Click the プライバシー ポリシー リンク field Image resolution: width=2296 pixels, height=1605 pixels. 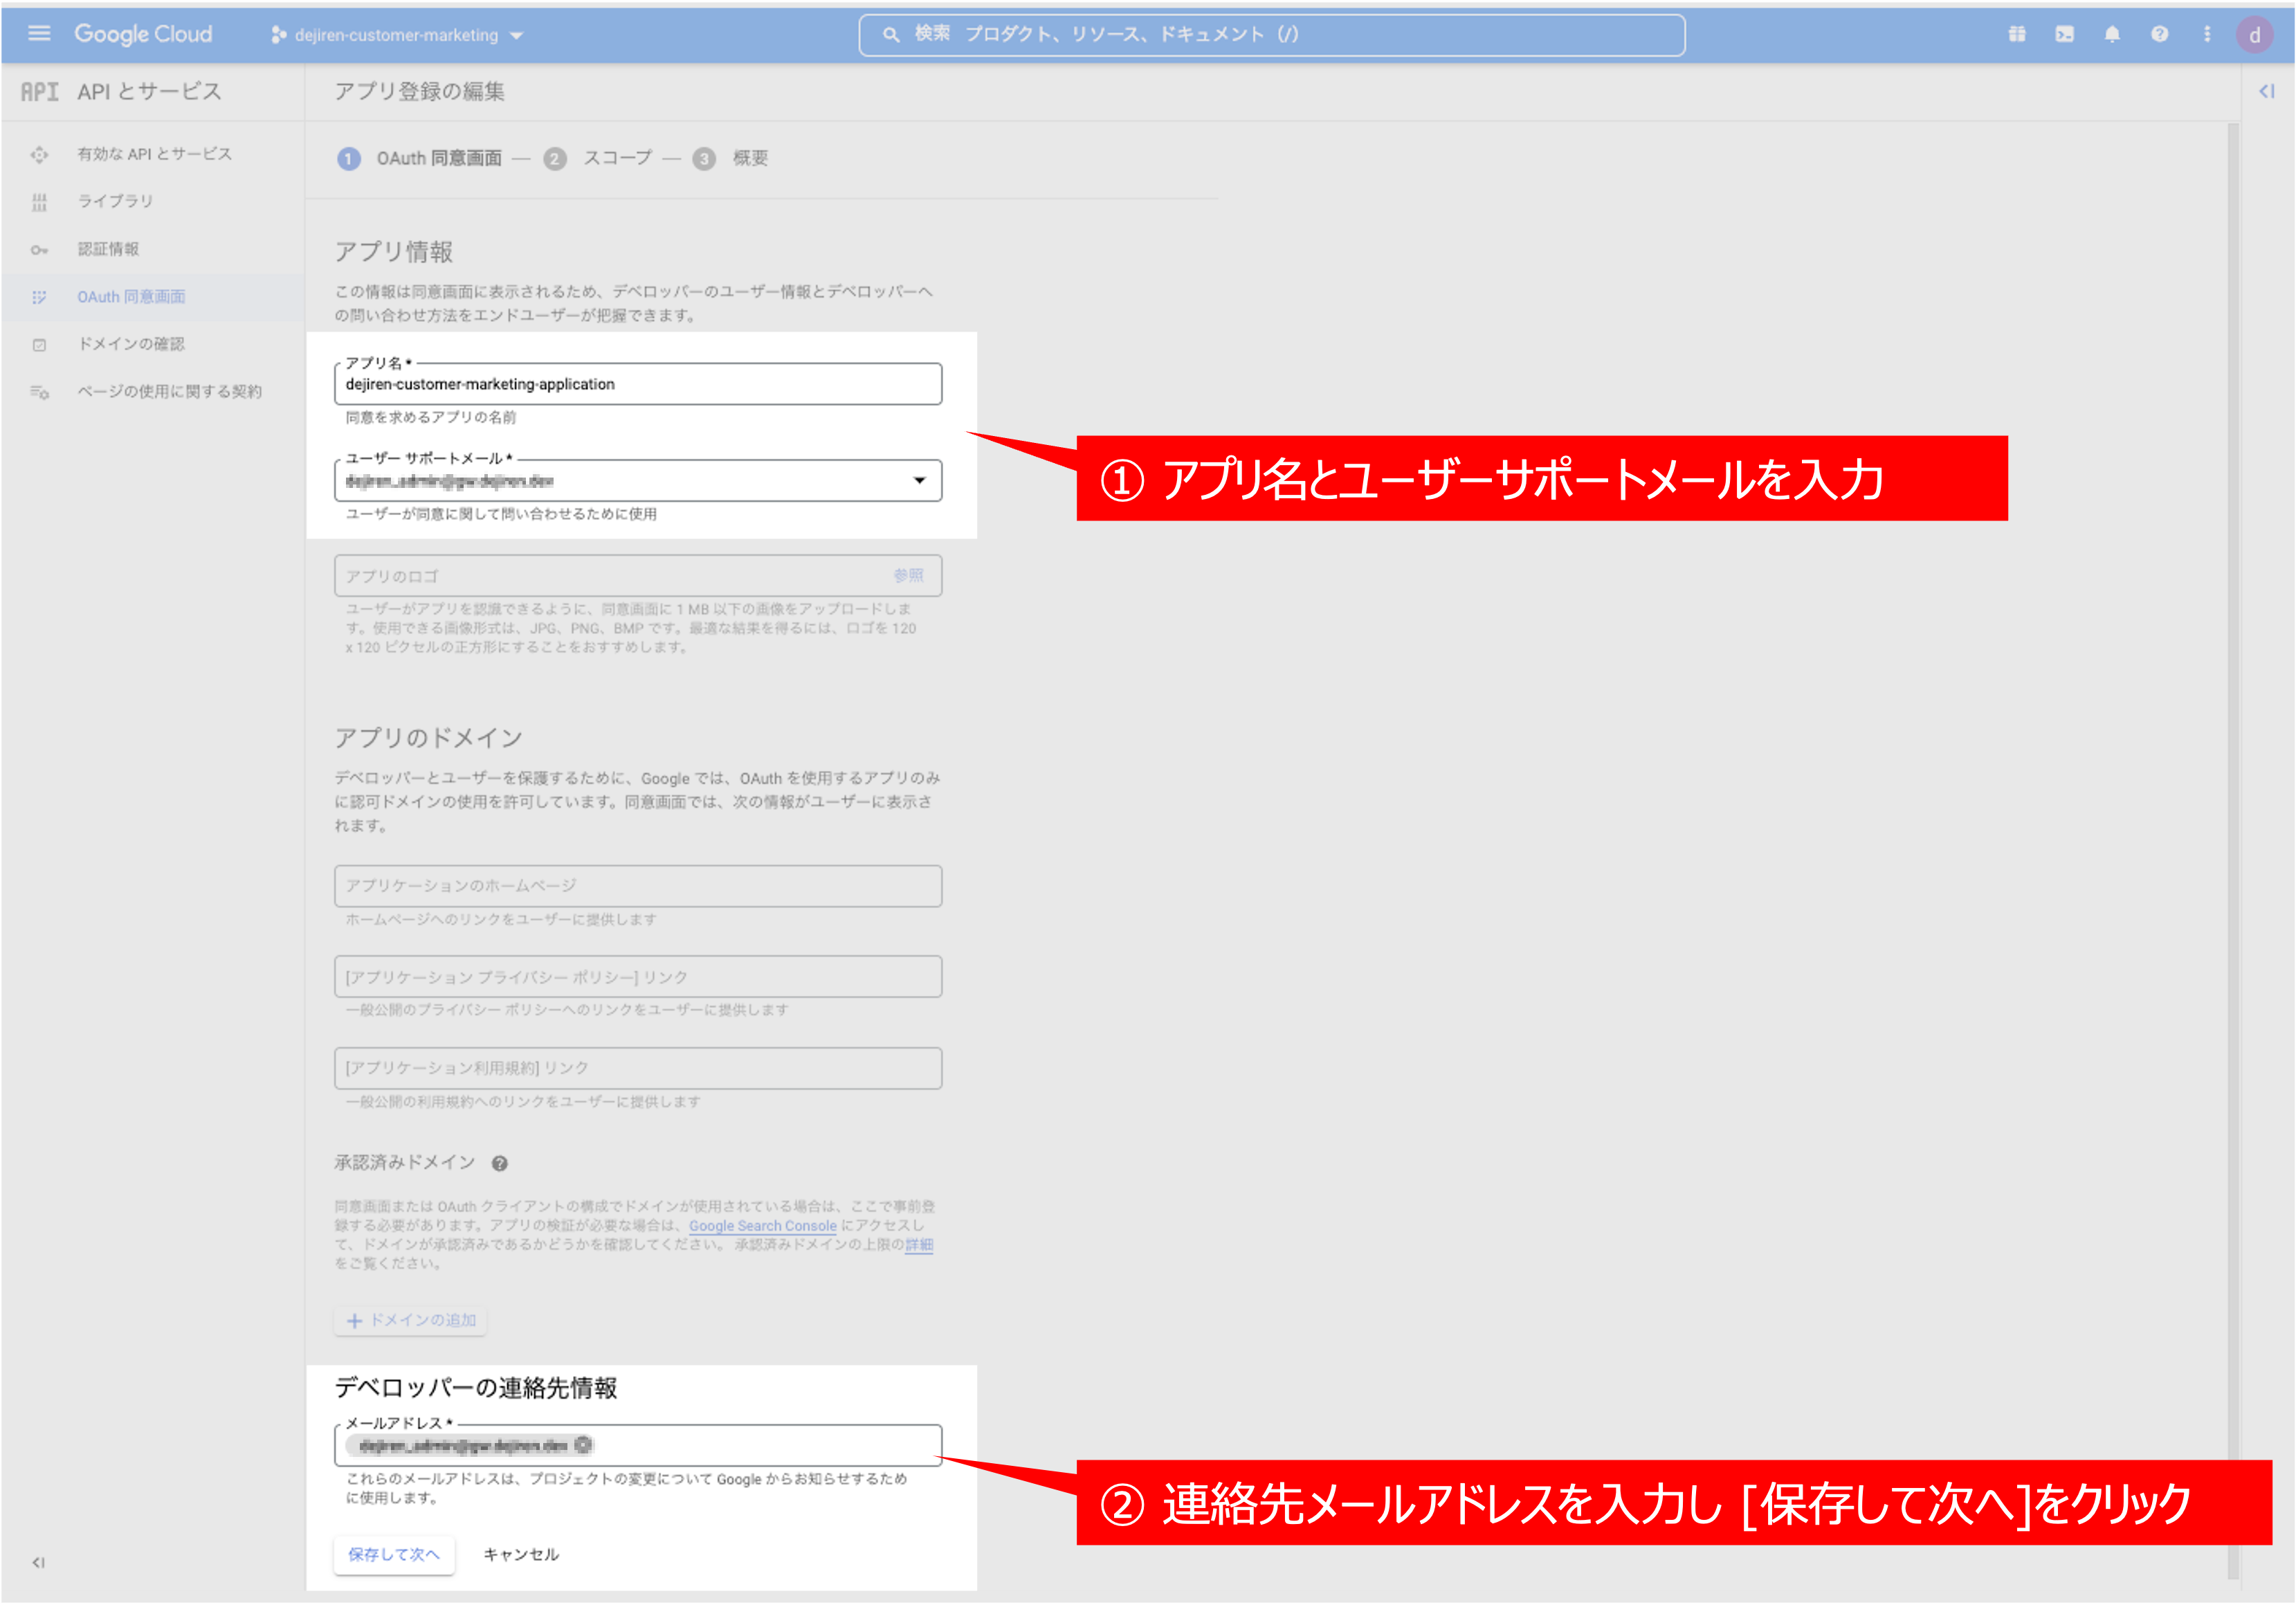(x=638, y=977)
